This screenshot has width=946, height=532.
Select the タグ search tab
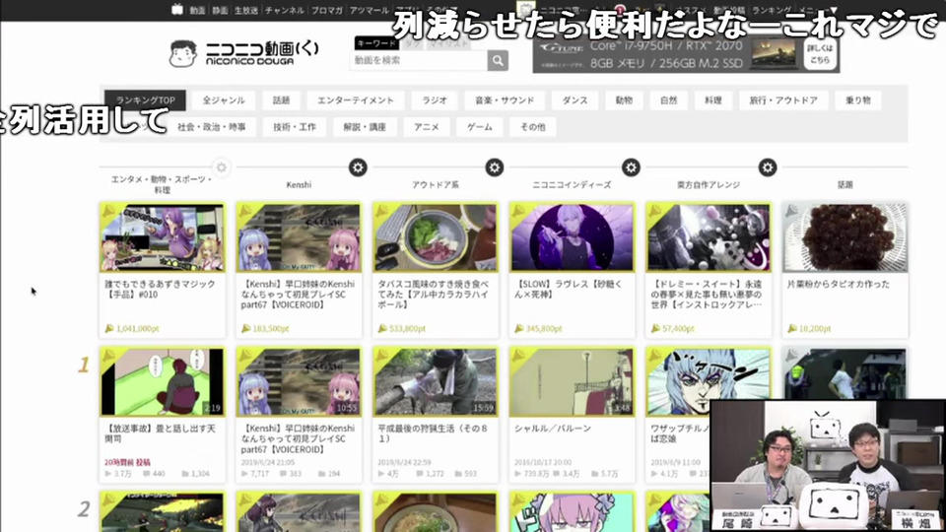[412, 43]
